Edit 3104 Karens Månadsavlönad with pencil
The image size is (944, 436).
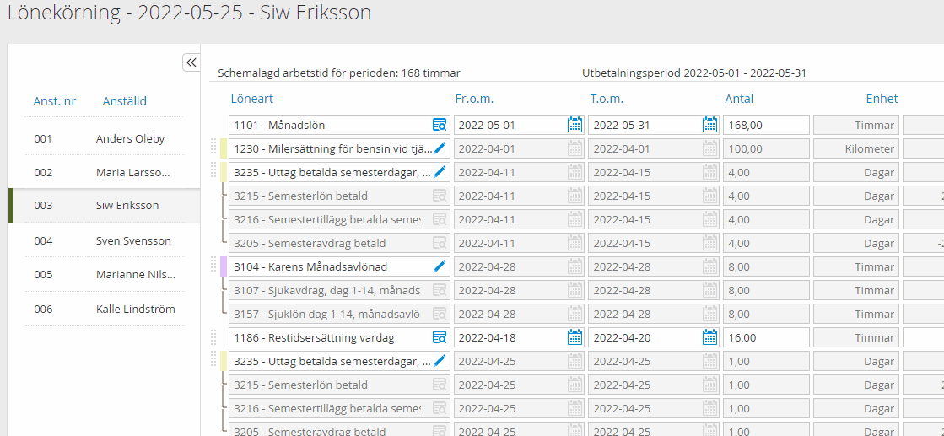pyautogui.click(x=440, y=266)
